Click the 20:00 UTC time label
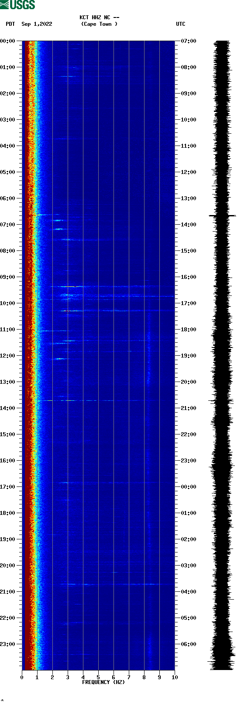Viewport: 241px width, 705px height. click(x=189, y=382)
